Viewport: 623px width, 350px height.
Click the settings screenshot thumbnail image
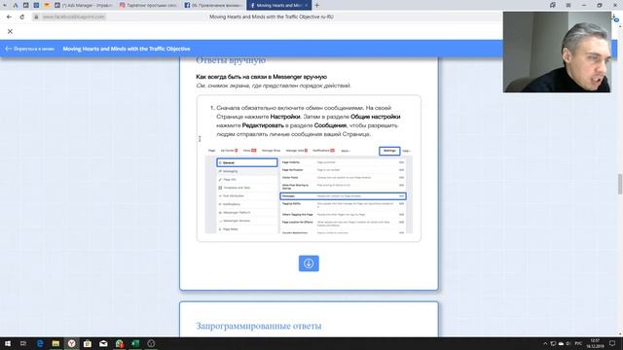[309, 191]
